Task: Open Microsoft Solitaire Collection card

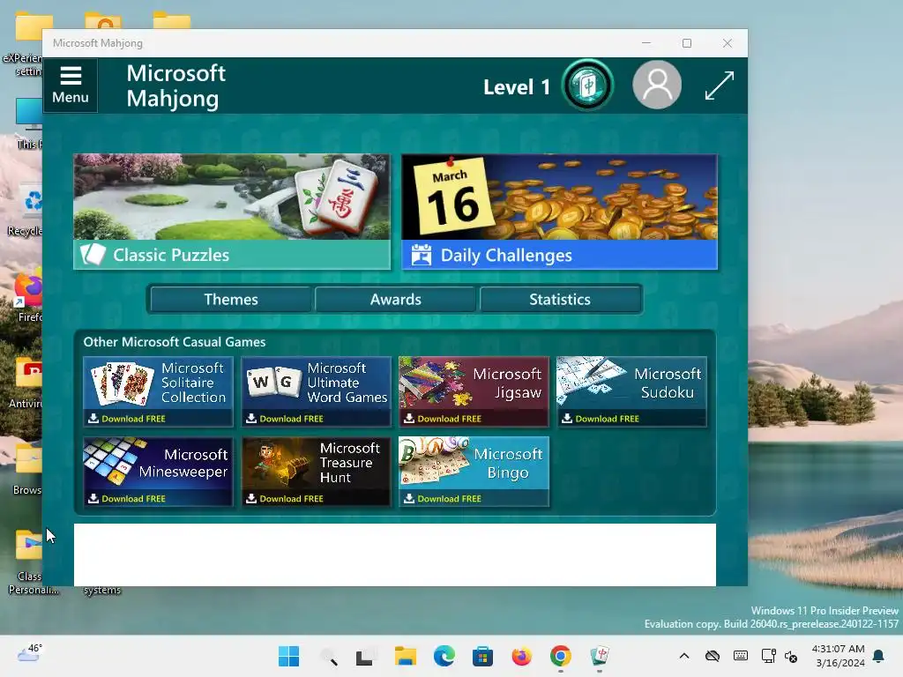Action: point(158,391)
